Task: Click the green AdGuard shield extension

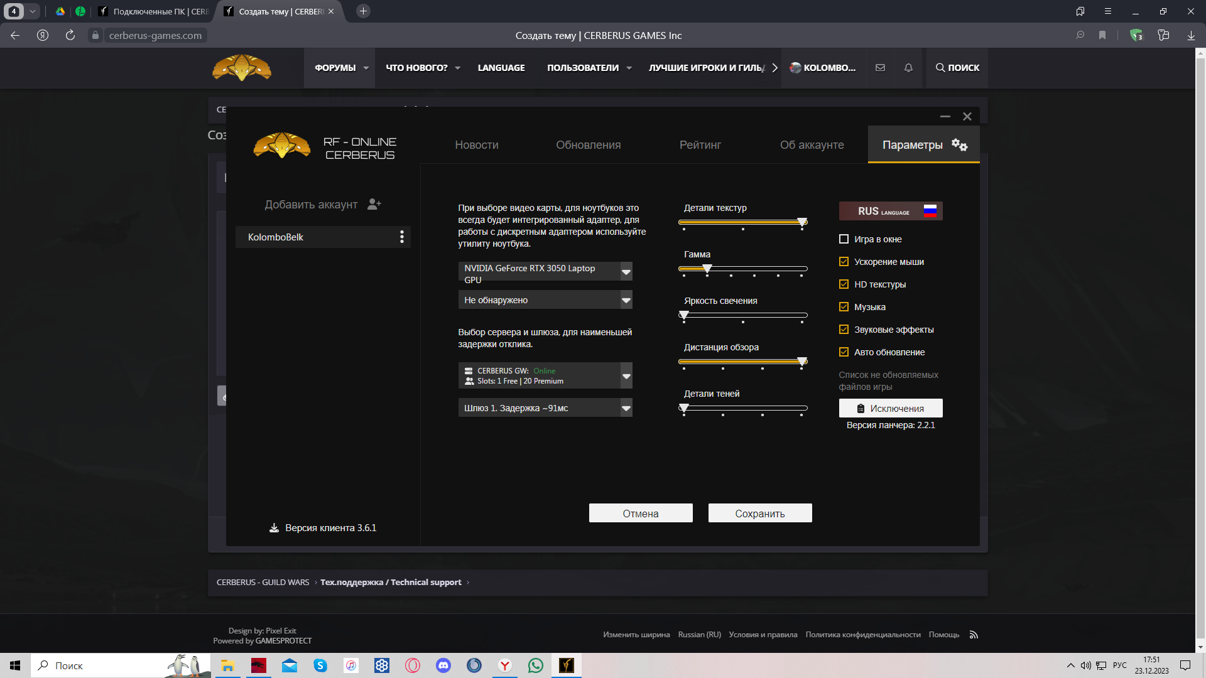Action: coord(1136,35)
